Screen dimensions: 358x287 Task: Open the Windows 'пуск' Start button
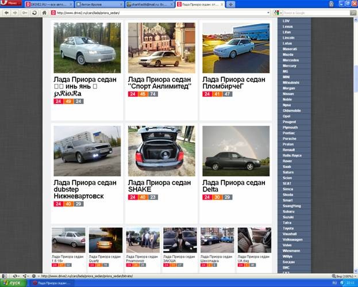(13, 283)
